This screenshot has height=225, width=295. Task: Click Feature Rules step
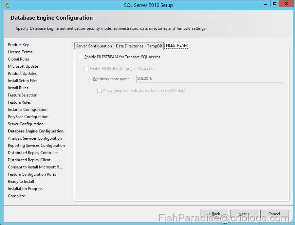click(x=19, y=102)
